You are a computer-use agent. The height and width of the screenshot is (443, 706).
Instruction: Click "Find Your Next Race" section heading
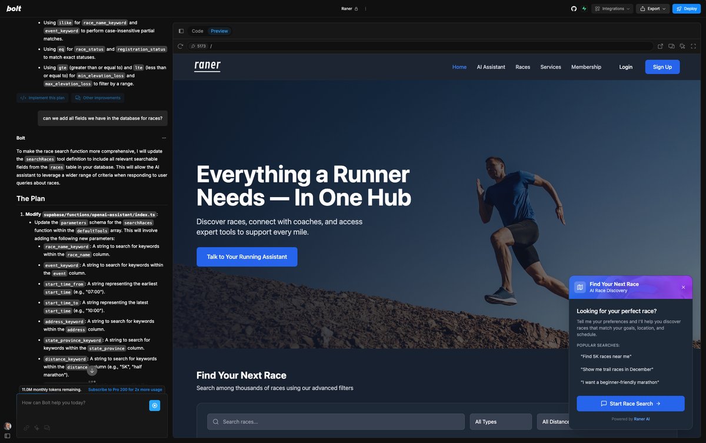[241, 375]
